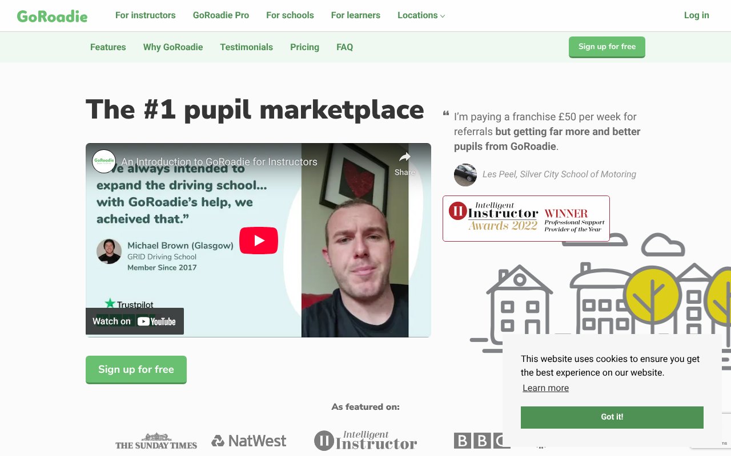This screenshot has height=456, width=731.
Task: Open the For instructors menu item
Action: pyautogui.click(x=146, y=15)
